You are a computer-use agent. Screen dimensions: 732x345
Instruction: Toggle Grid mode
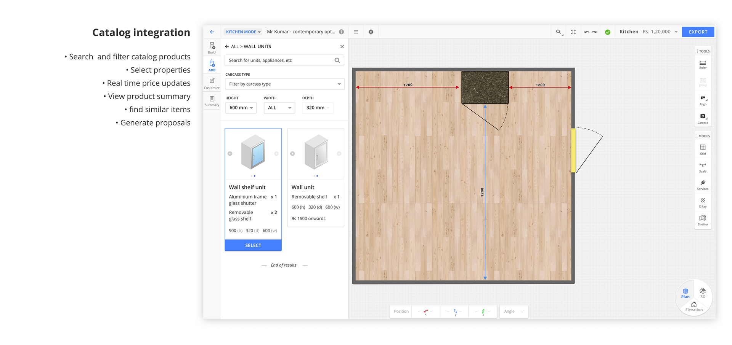pyautogui.click(x=703, y=149)
